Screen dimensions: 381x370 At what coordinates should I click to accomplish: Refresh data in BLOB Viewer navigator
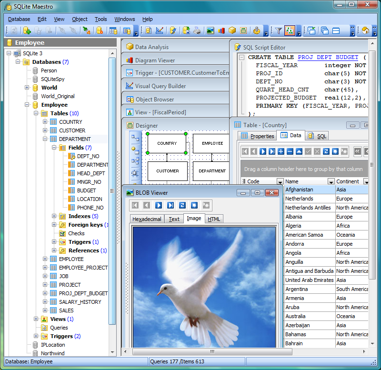(182, 205)
